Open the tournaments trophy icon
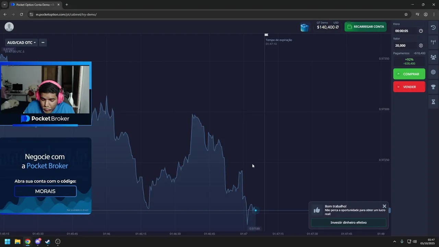This screenshot has height=247, width=439. [433, 87]
